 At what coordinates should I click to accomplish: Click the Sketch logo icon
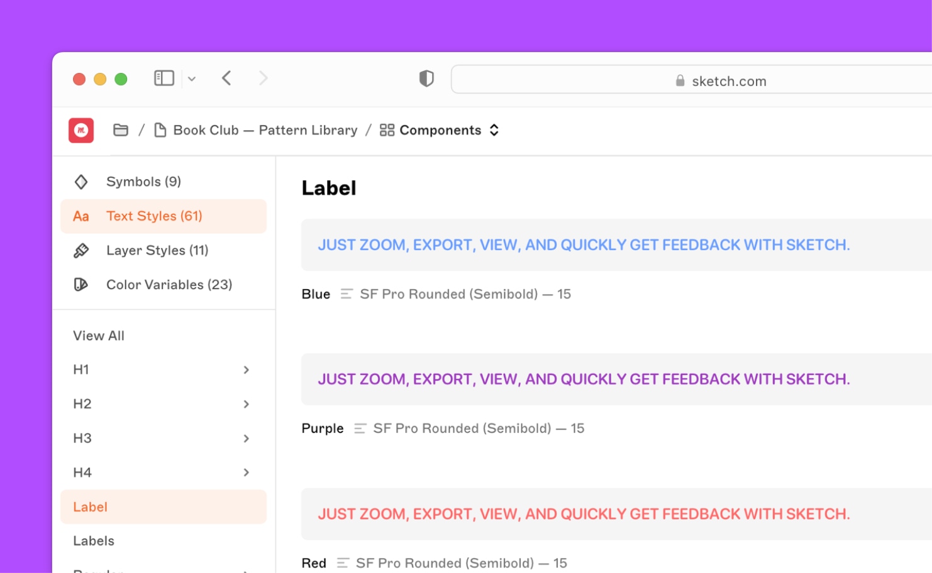[x=81, y=130]
